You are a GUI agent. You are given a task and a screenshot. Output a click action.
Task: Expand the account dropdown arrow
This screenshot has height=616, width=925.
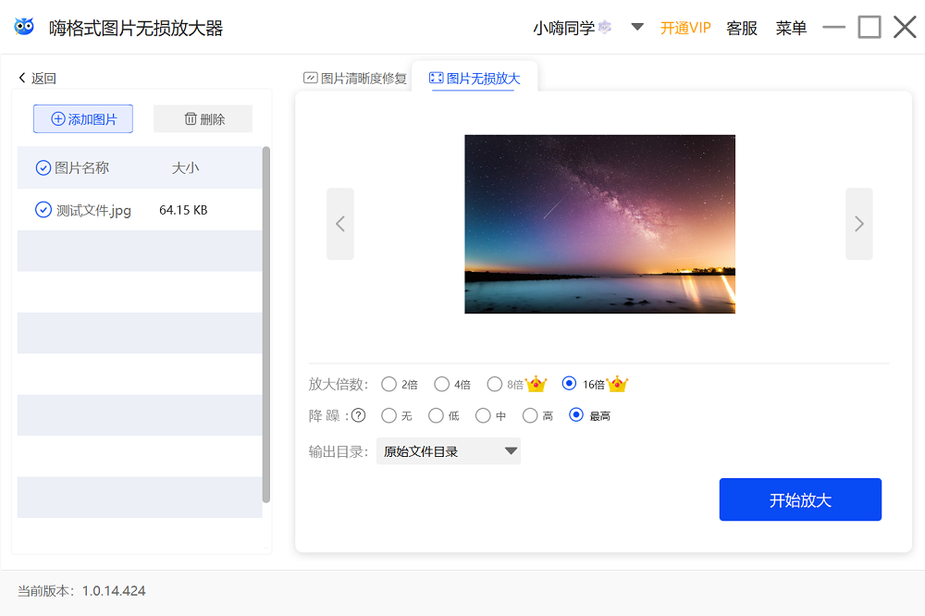637,28
